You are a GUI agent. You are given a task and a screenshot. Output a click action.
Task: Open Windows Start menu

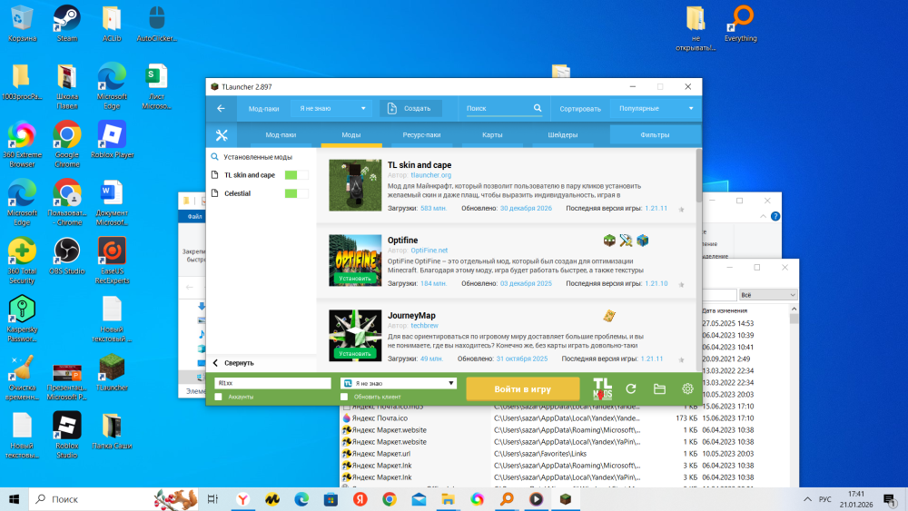[x=14, y=499]
